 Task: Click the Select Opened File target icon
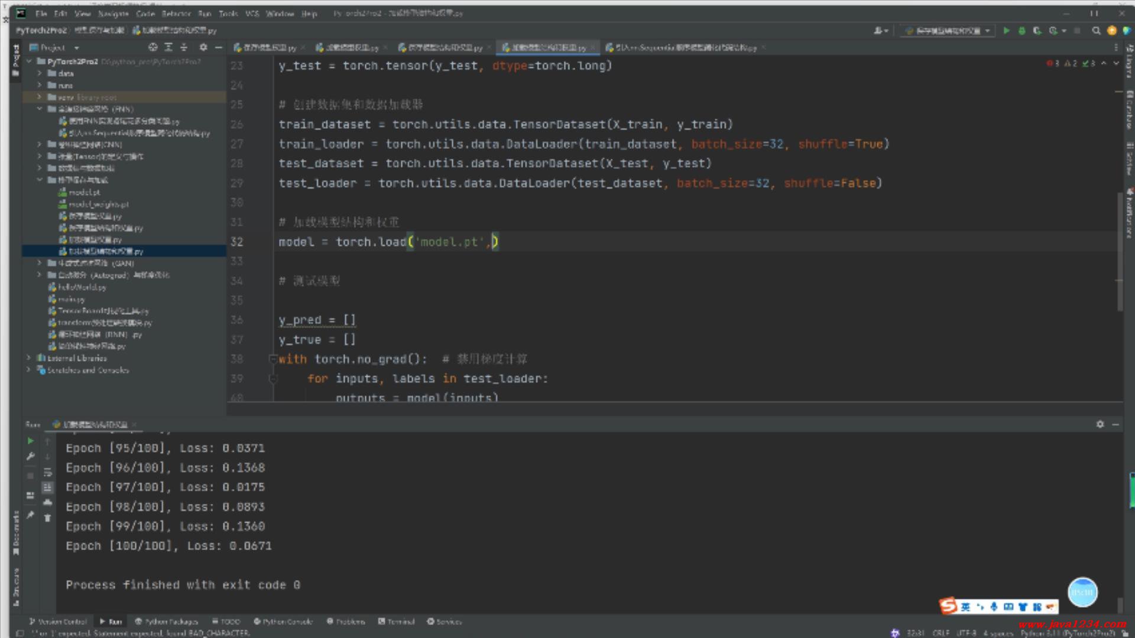coord(153,47)
